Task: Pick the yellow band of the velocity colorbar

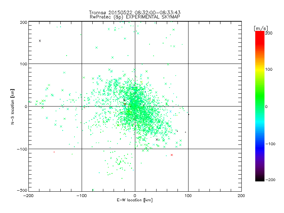Action: (x=260, y=69)
